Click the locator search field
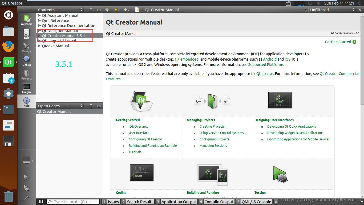Viewport: 364px width, 205px height. [73, 202]
